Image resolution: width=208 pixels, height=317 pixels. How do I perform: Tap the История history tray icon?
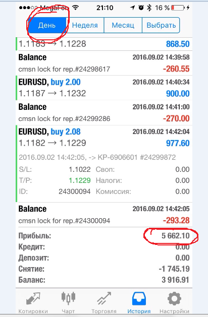[x=139, y=298]
